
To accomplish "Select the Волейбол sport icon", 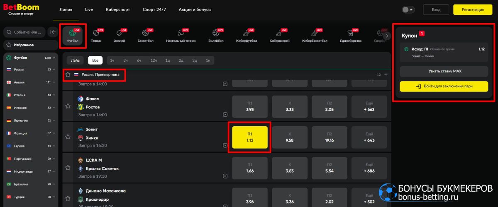I will [216, 36].
